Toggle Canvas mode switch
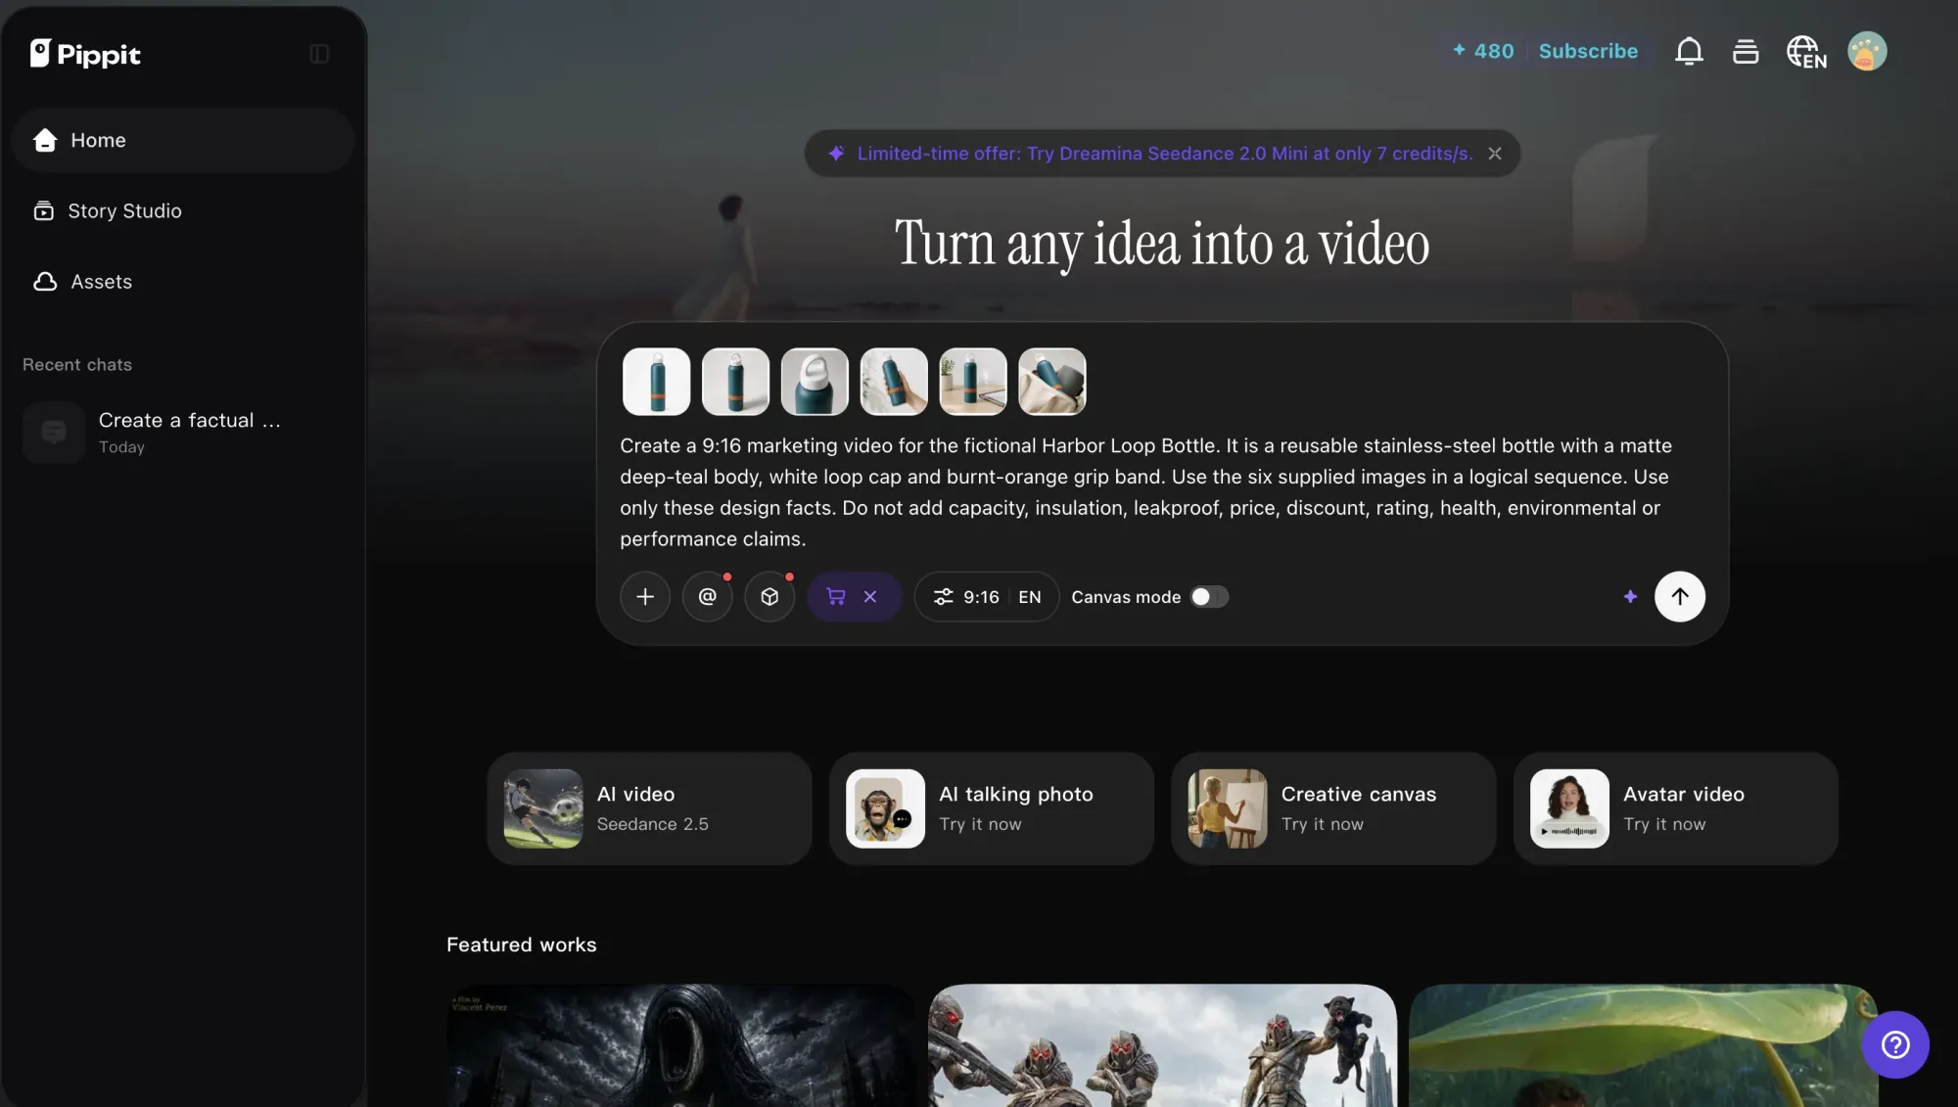 1209,597
